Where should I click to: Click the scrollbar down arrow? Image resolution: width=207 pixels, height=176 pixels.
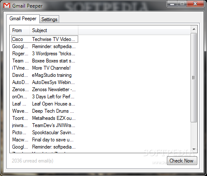click(194, 149)
